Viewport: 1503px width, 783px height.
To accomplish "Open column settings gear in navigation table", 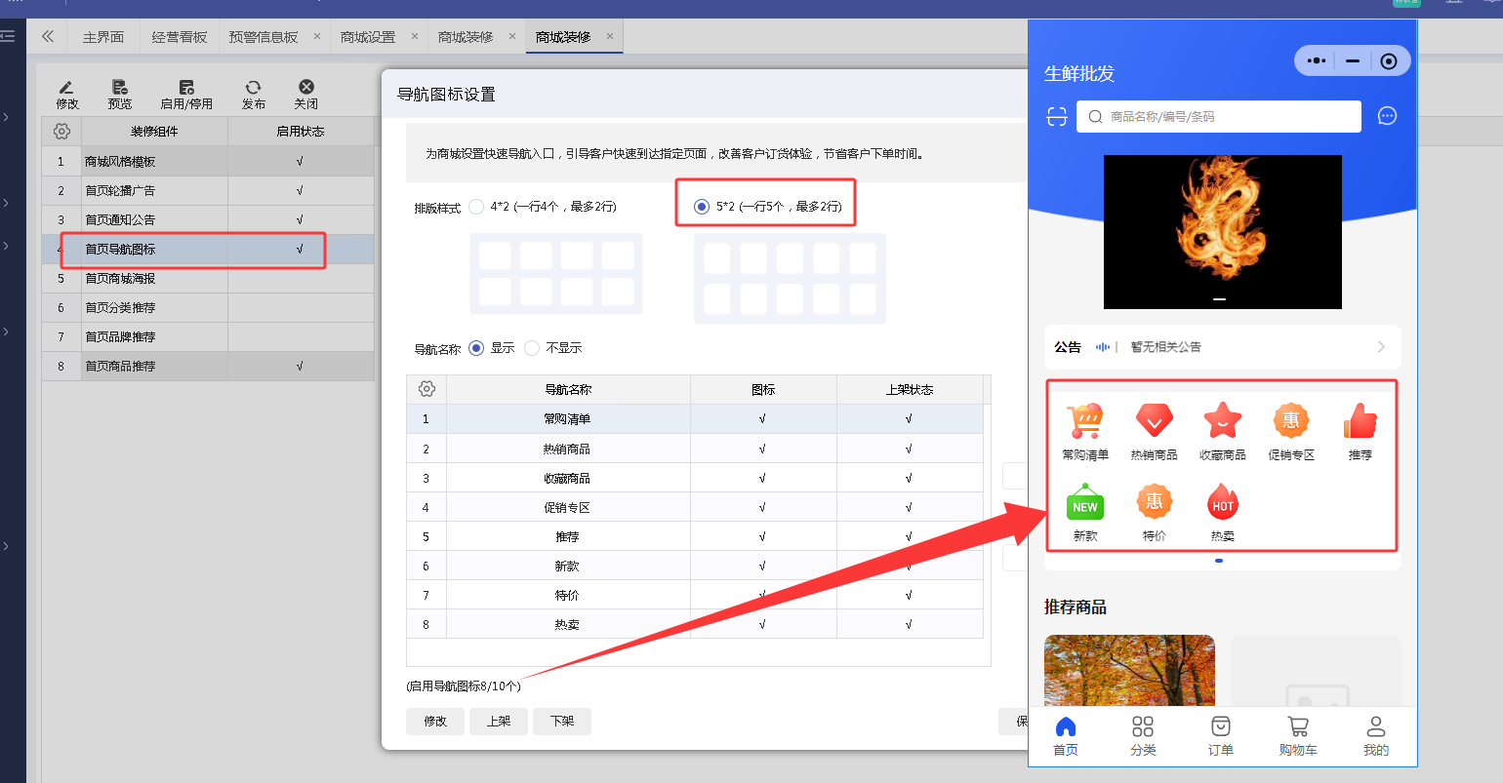I will coord(427,389).
